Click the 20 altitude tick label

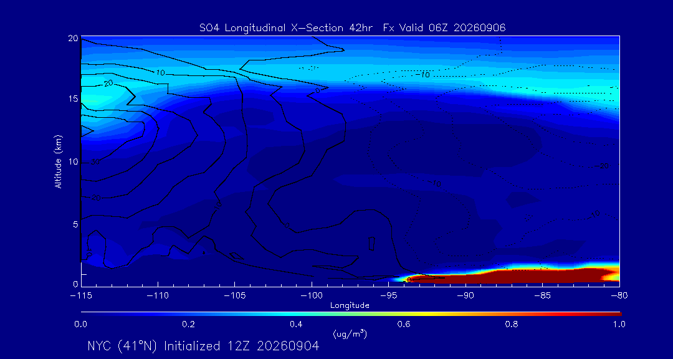73,38
